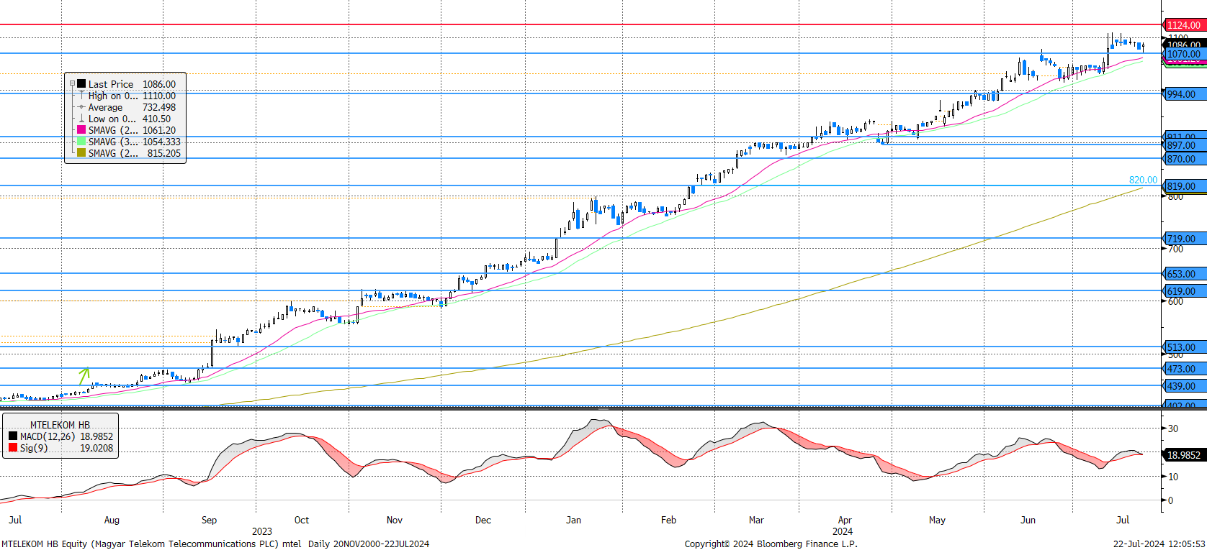Click the 22-Jul-2024 12:05:53 timestamp
This screenshot has width=1207, height=550.
click(1159, 544)
